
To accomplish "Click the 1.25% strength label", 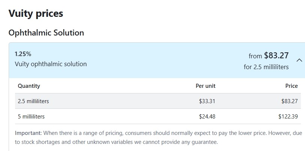I will pos(23,54).
